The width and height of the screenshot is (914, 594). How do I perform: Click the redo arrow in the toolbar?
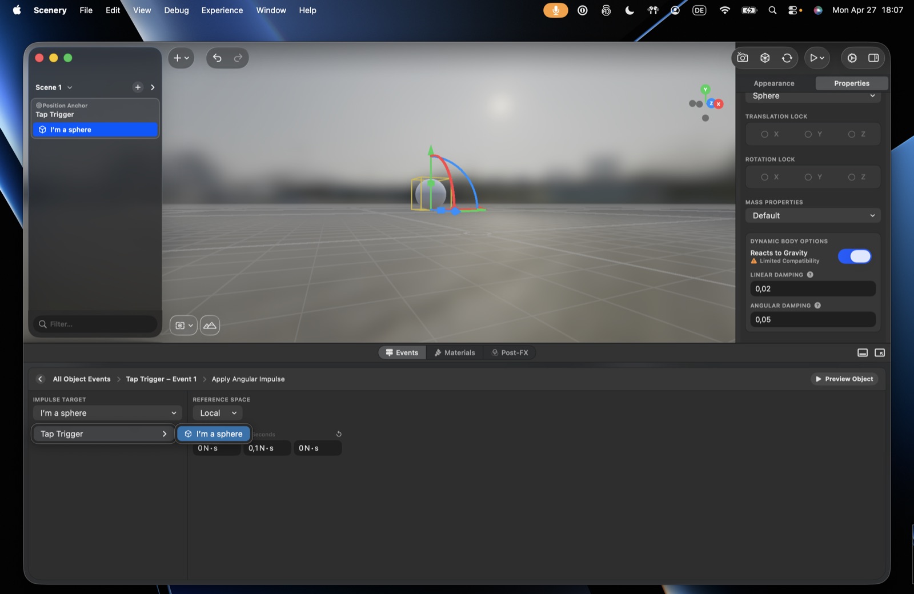click(238, 58)
